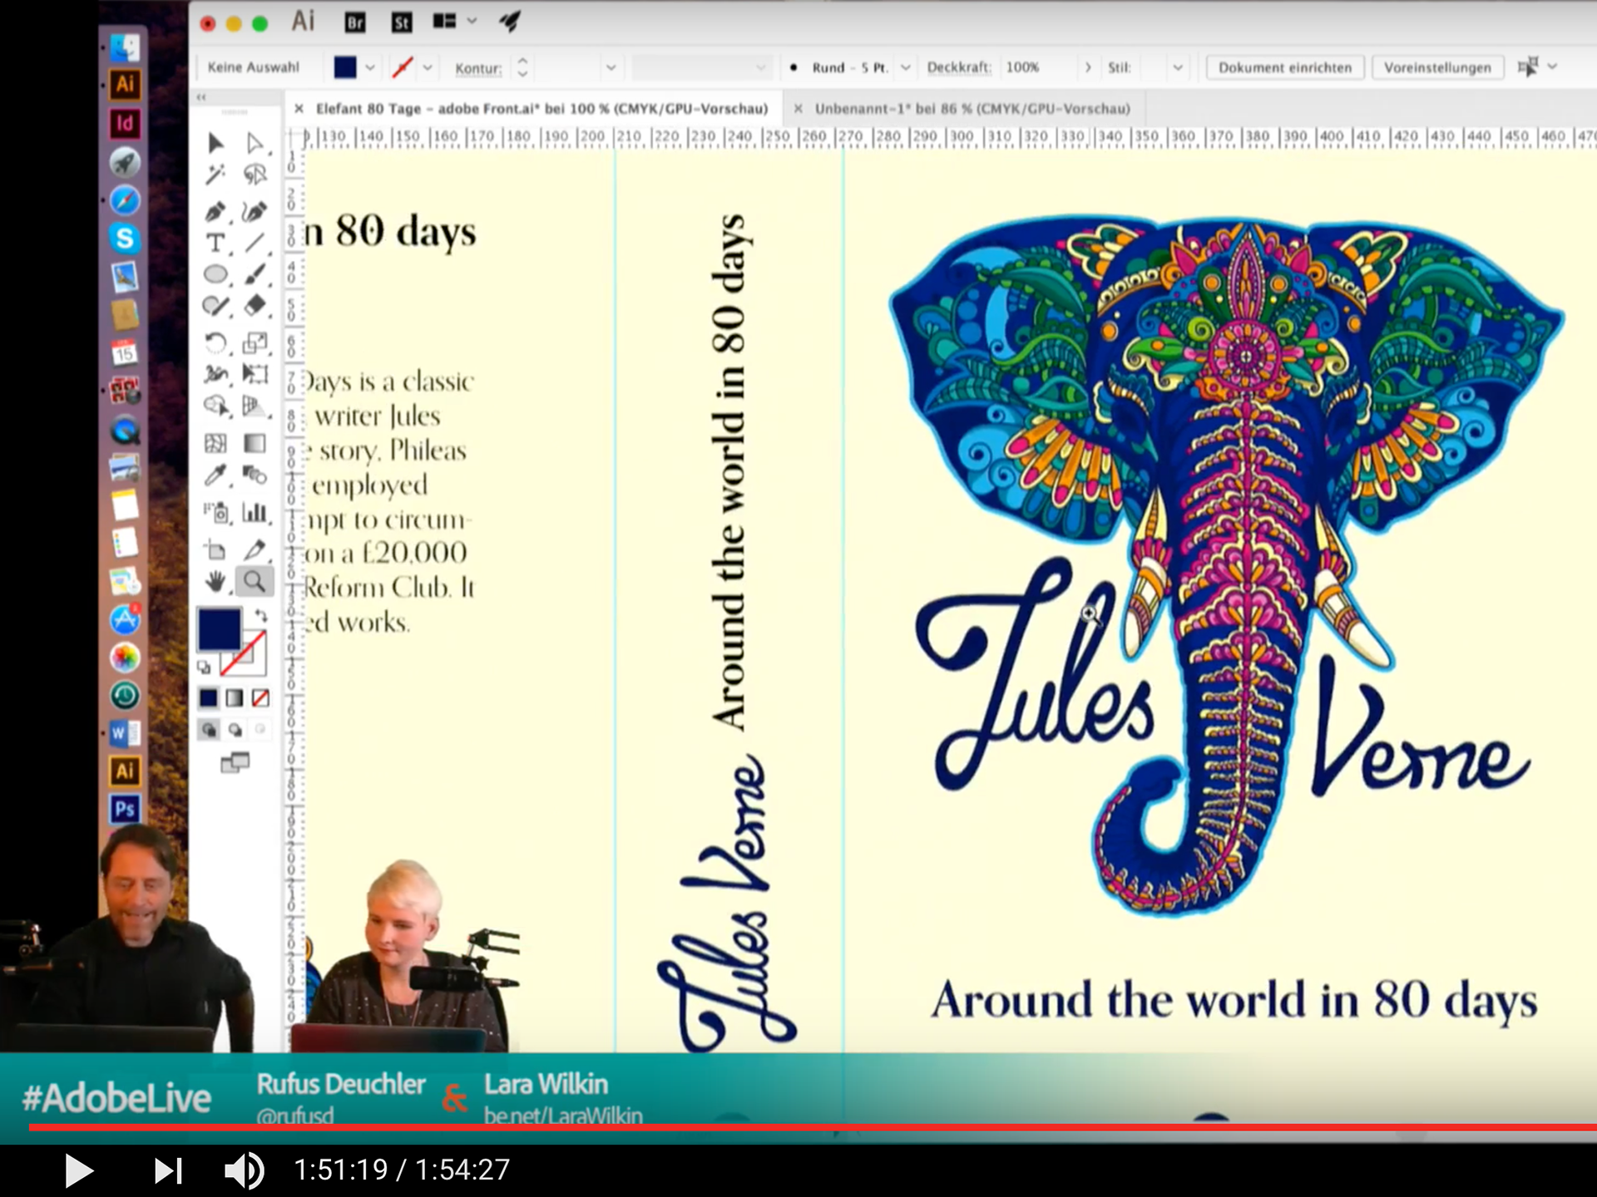Select the Scale tool

[255, 342]
